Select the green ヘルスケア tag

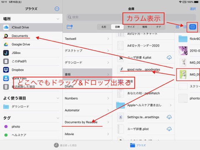pos(31,135)
